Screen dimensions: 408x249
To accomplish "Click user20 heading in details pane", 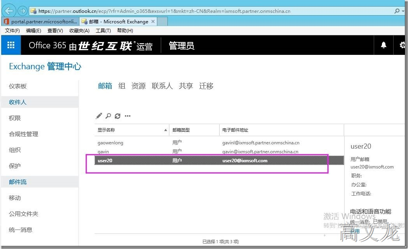I will pos(361,146).
